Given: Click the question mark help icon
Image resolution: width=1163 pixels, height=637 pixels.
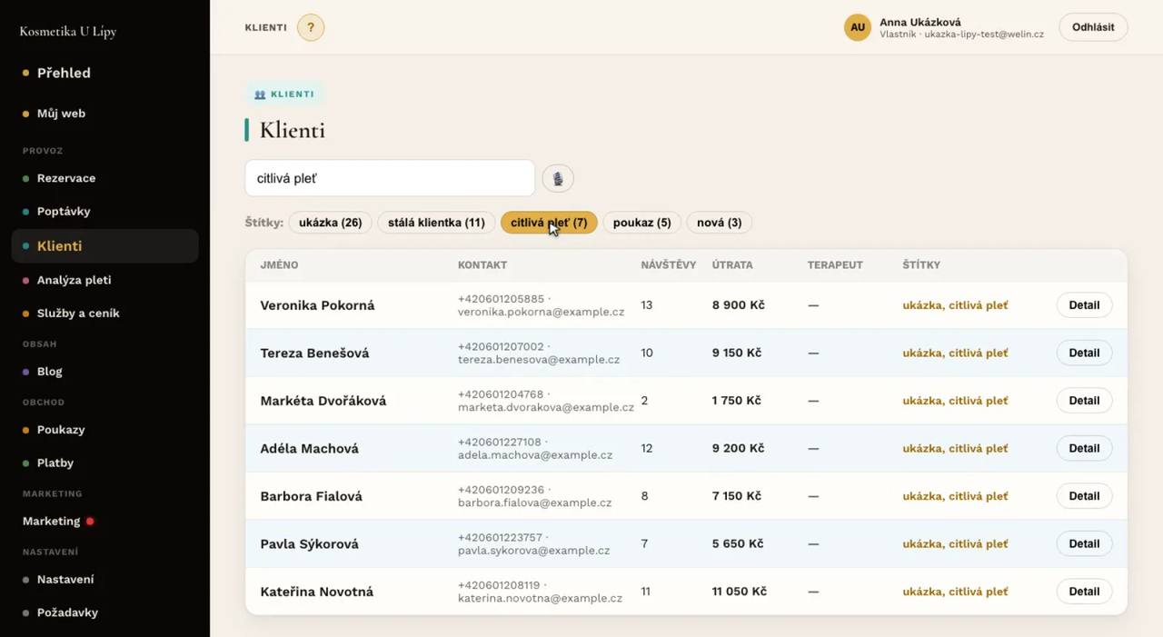Looking at the screenshot, I should [x=311, y=27].
